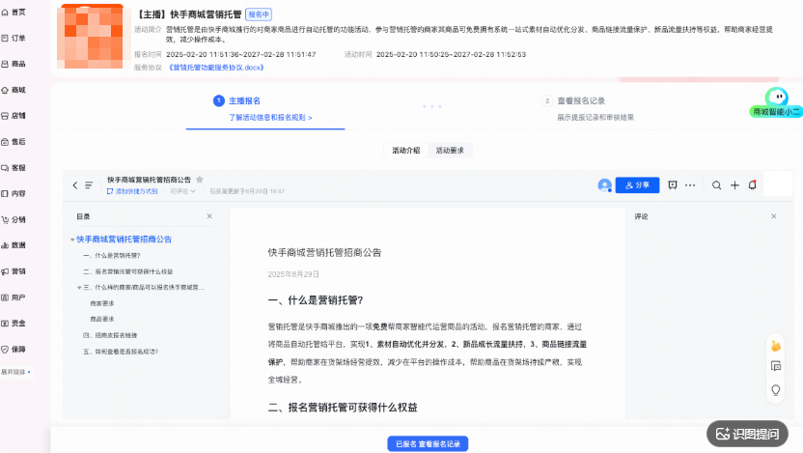Open the 资金 funds sidebar item

pos(14,323)
